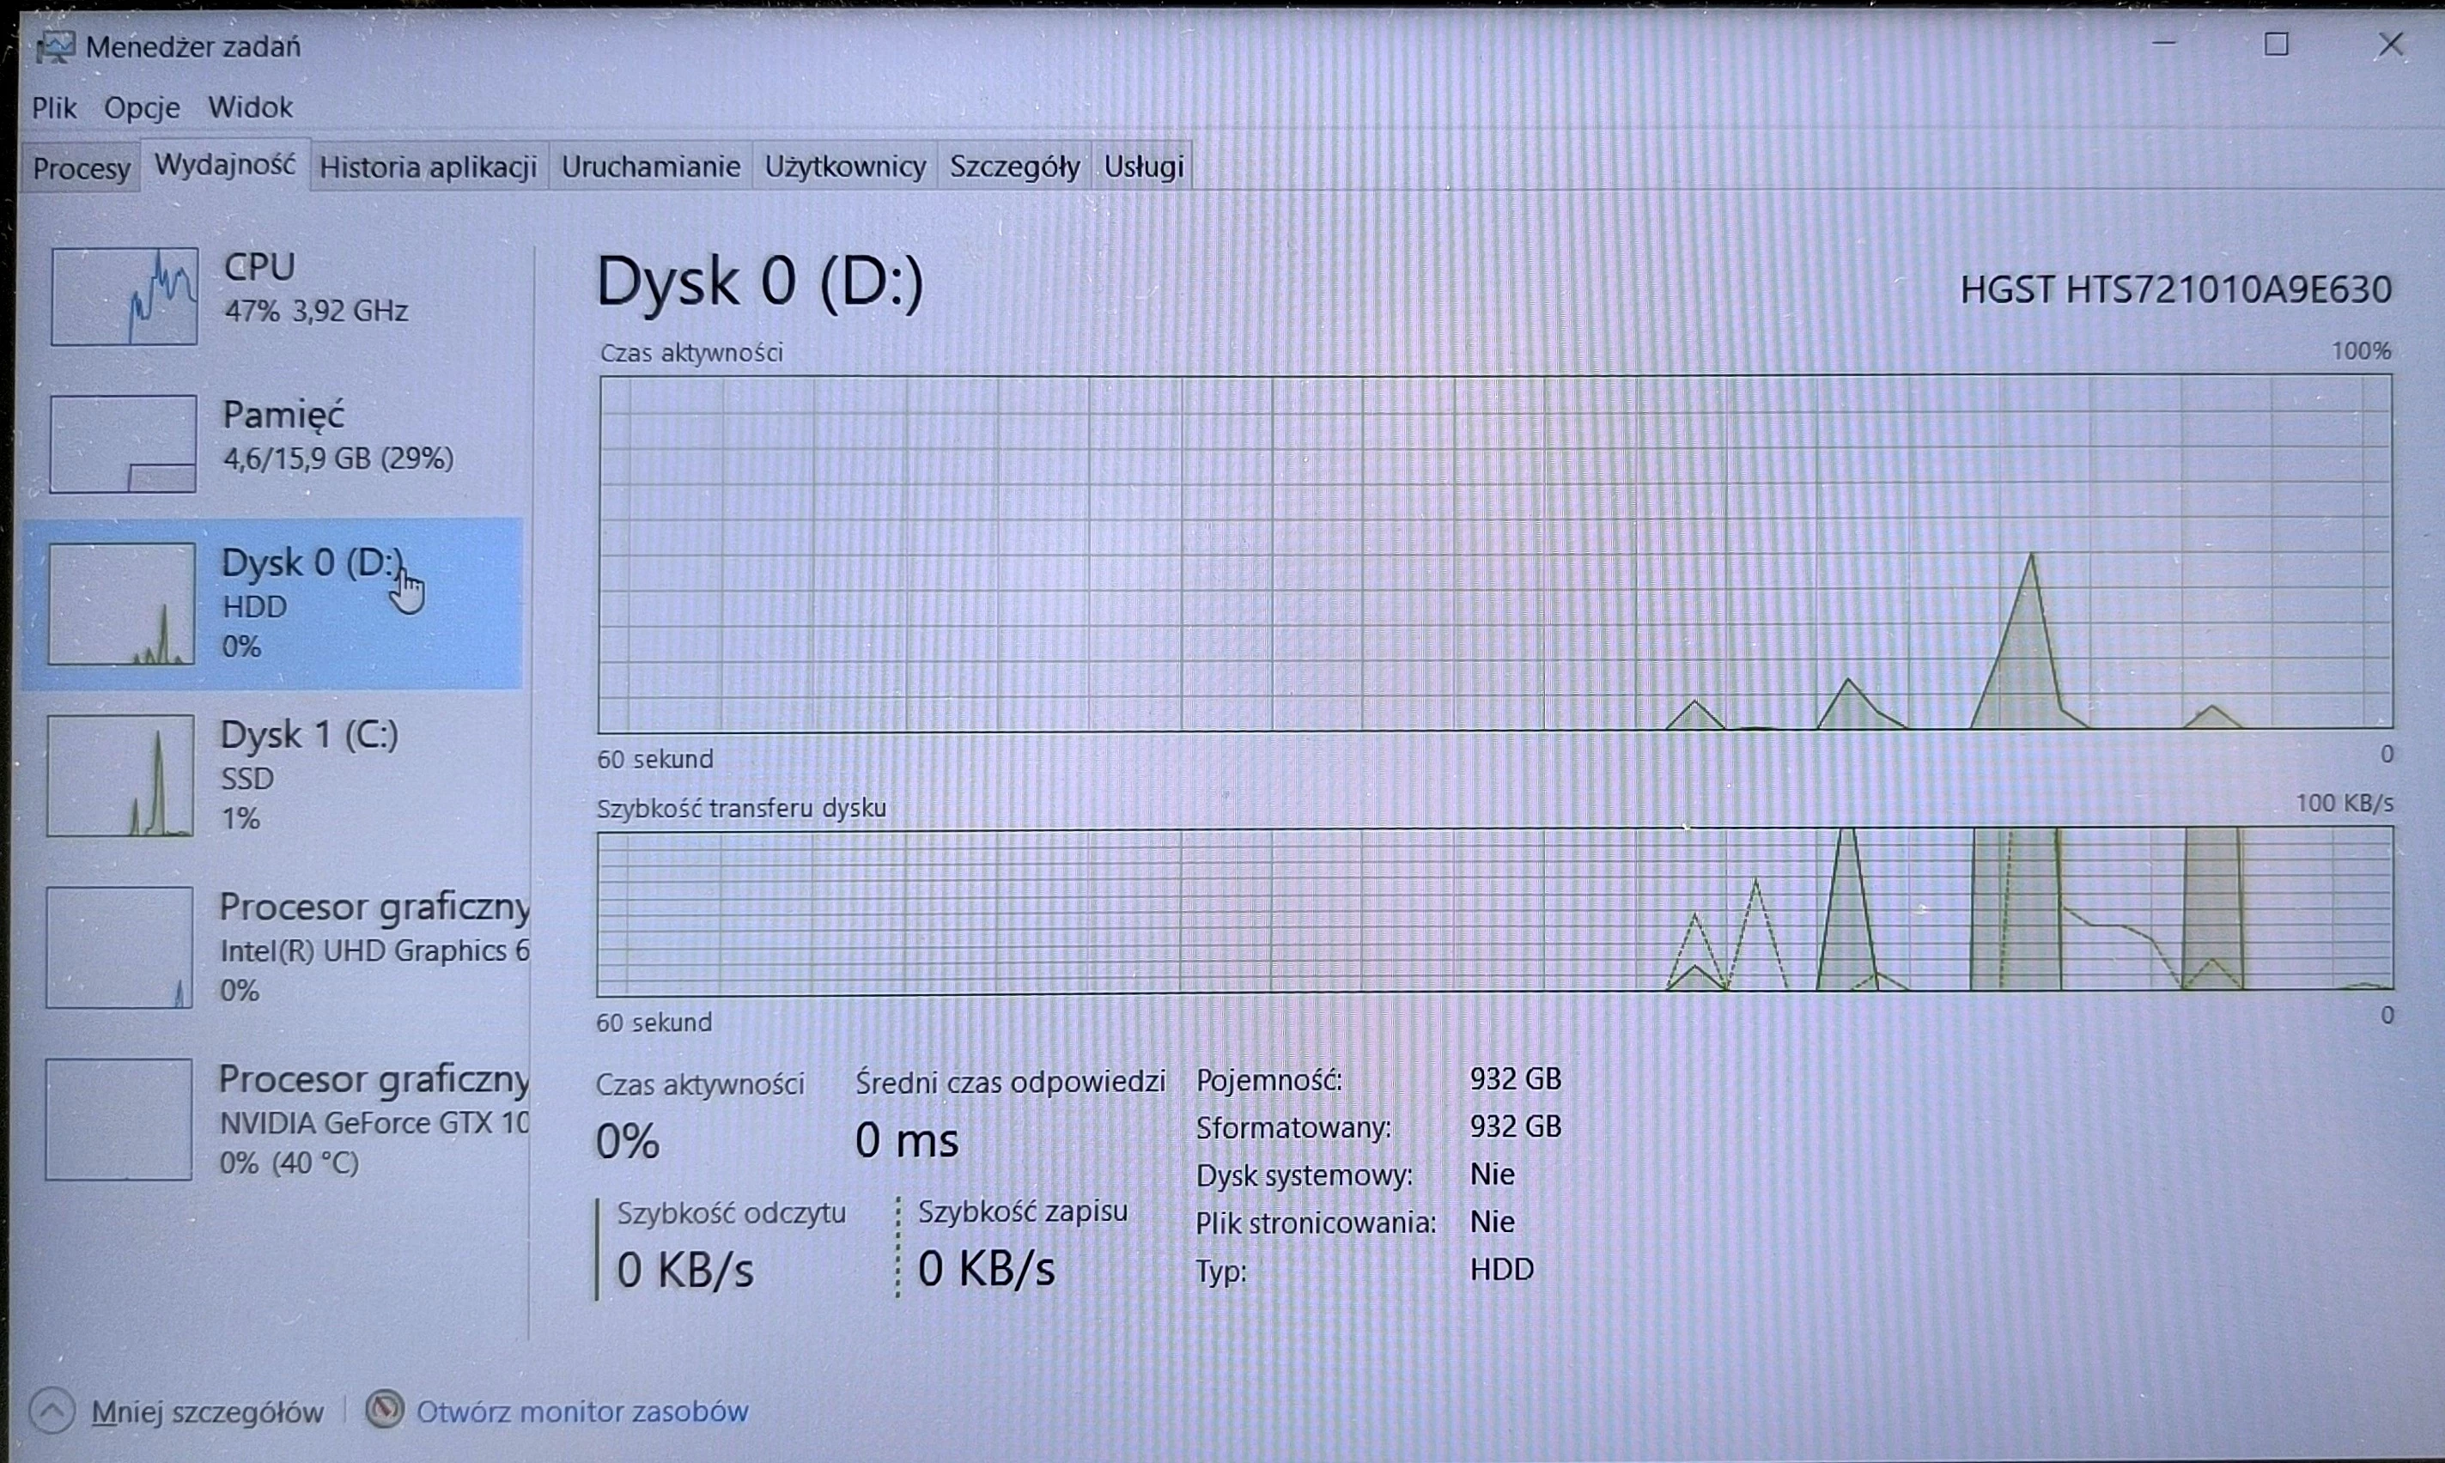Select the Intel UHD Graphics processor entry

point(274,947)
